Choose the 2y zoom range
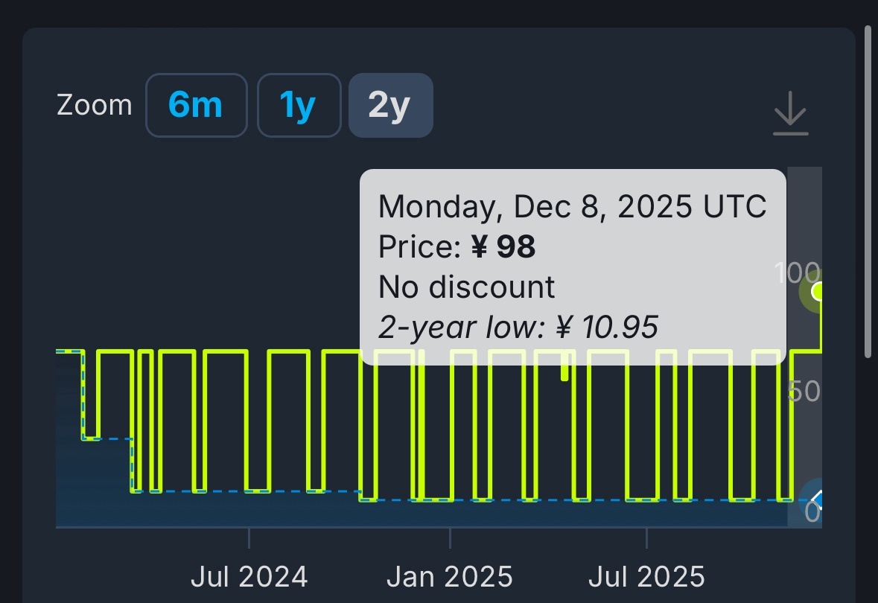This screenshot has width=878, height=603. (390, 106)
